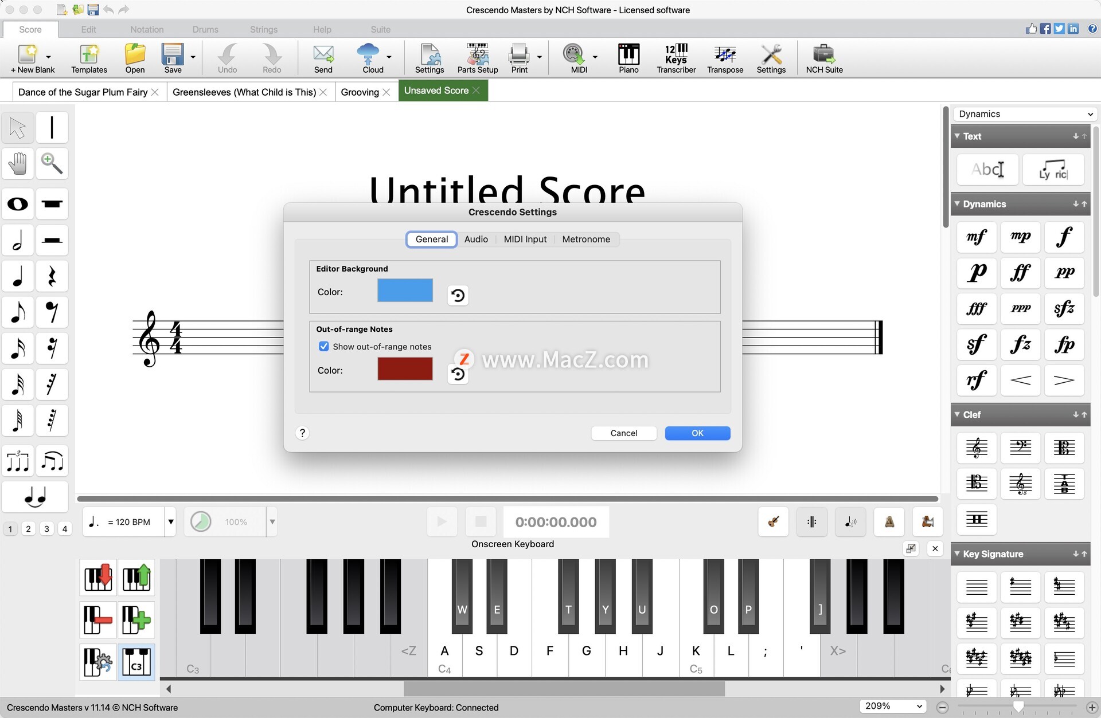The width and height of the screenshot is (1101, 718).
Task: Switch to voice 4
Action: point(65,528)
